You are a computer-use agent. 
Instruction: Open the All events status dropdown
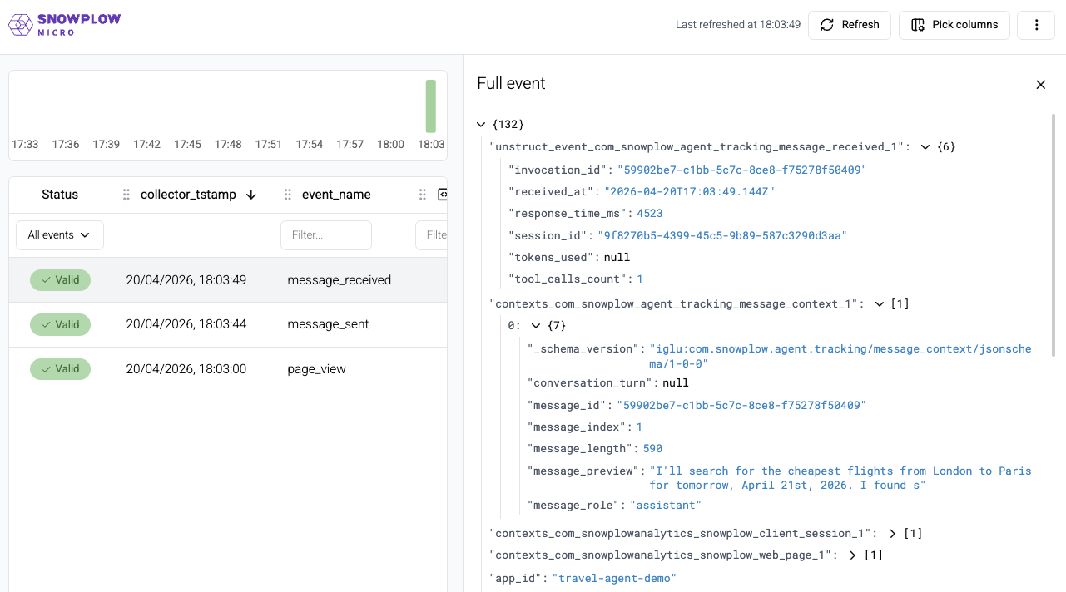pos(59,235)
